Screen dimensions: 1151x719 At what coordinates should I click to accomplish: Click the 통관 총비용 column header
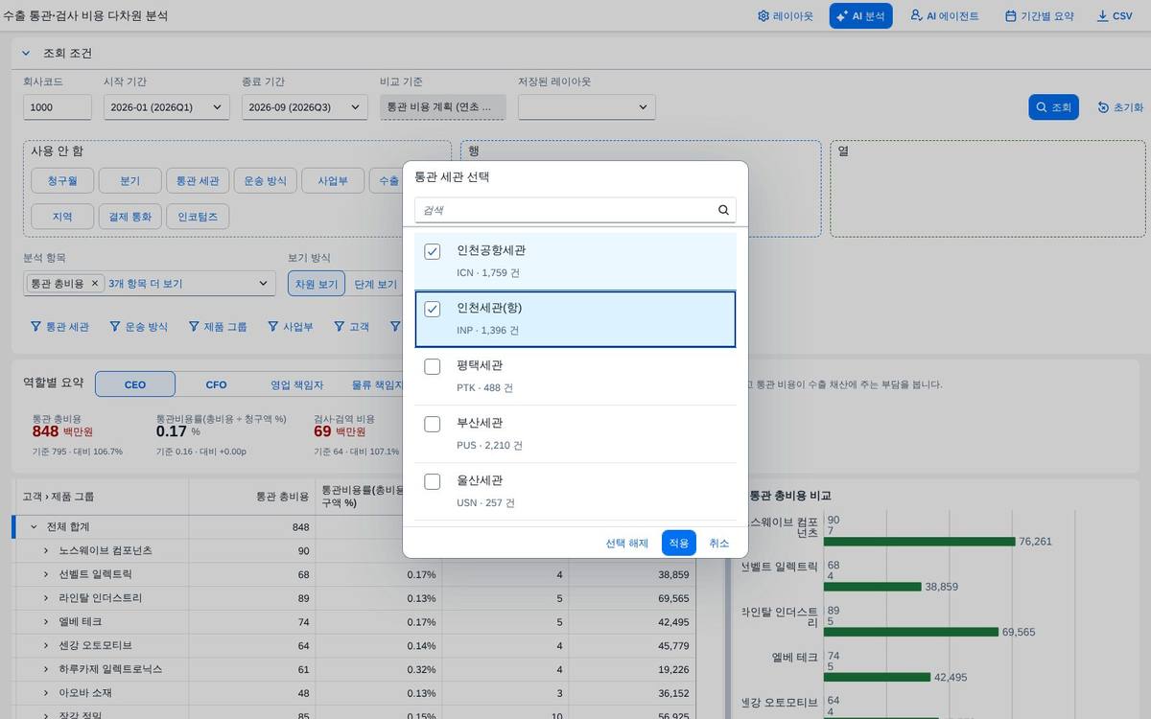[x=252, y=497]
